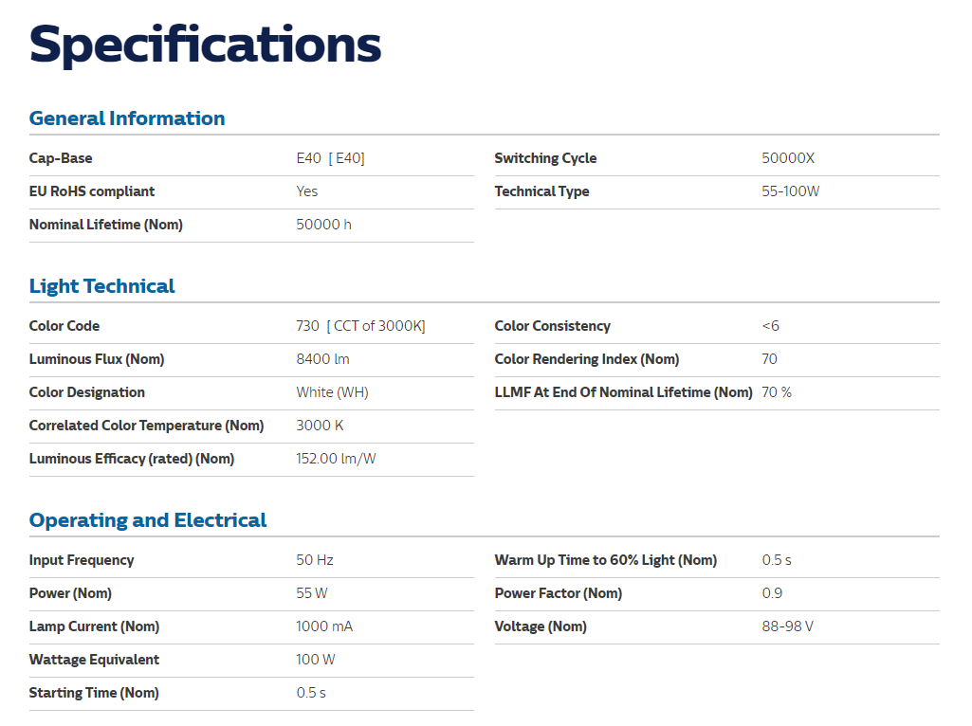Click the '88-98 V' voltage value
The image size is (972, 726).
tap(788, 626)
